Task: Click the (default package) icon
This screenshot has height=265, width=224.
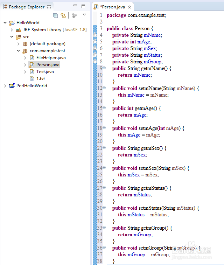Action: point(25,44)
